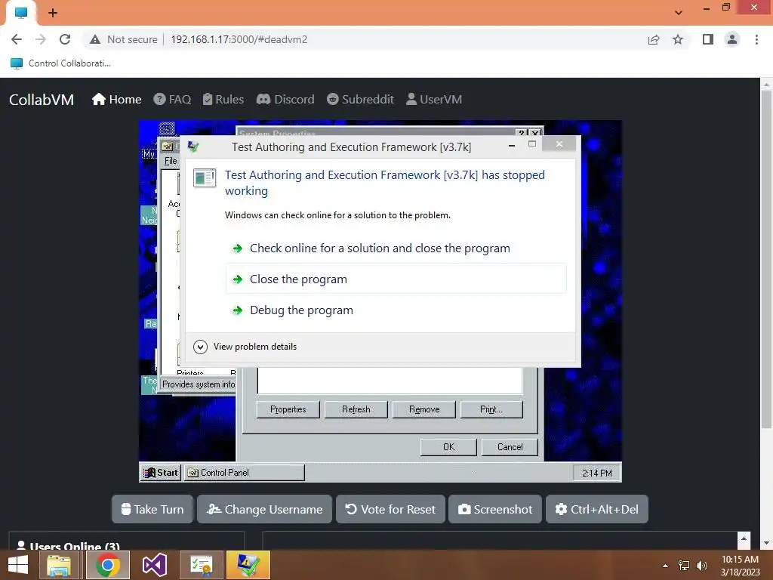Open the checklist certificate taskbar app
The width and height of the screenshot is (773, 580).
[x=202, y=565]
